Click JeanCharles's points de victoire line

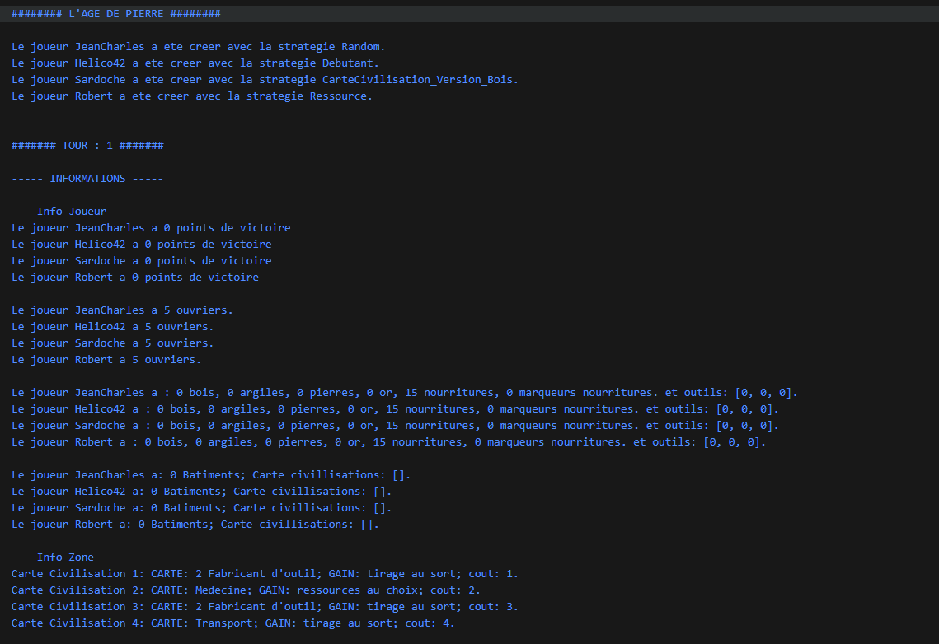(x=151, y=228)
